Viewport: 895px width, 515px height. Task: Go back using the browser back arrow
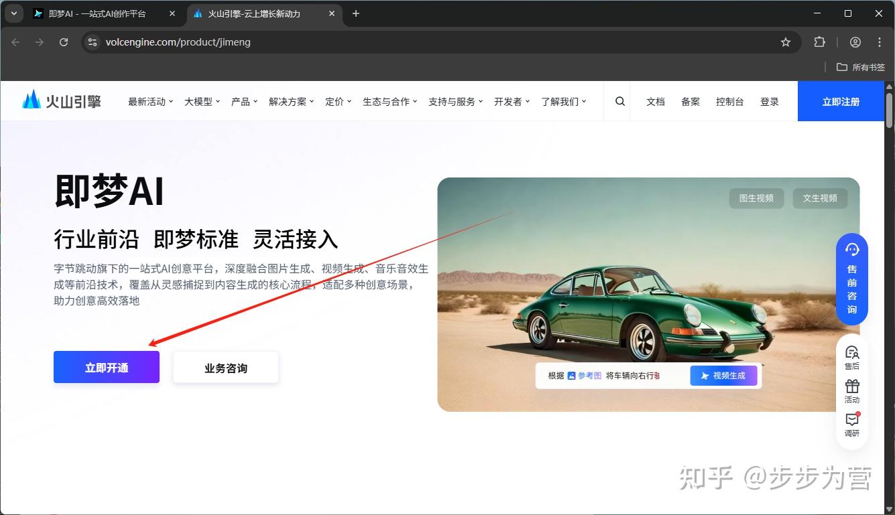click(x=16, y=42)
